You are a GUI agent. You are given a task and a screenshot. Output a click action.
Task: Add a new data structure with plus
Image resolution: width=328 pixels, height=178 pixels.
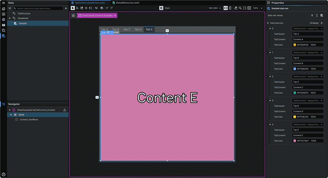(x=66, y=8)
